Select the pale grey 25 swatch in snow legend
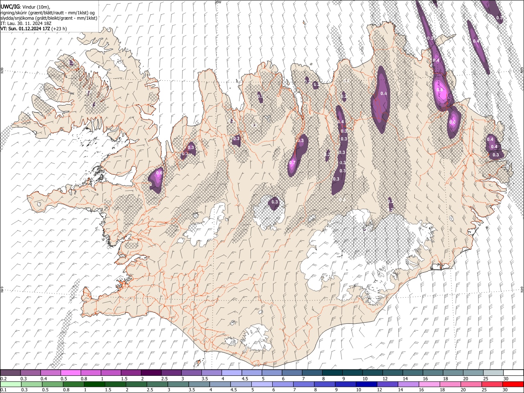524x393 pixels. coord(493,373)
